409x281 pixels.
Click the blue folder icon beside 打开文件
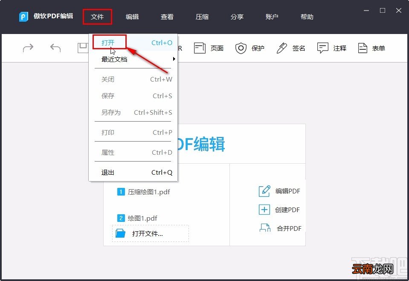click(x=121, y=233)
